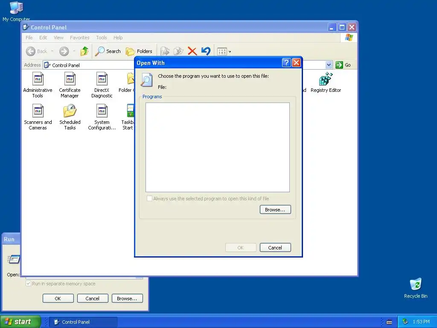Click Browse in the Open With dialog

point(275,210)
